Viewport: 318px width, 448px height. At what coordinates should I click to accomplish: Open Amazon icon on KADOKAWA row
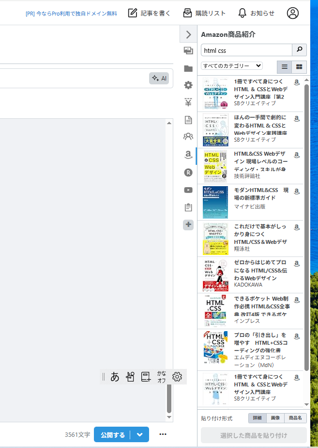pyautogui.click(x=297, y=263)
